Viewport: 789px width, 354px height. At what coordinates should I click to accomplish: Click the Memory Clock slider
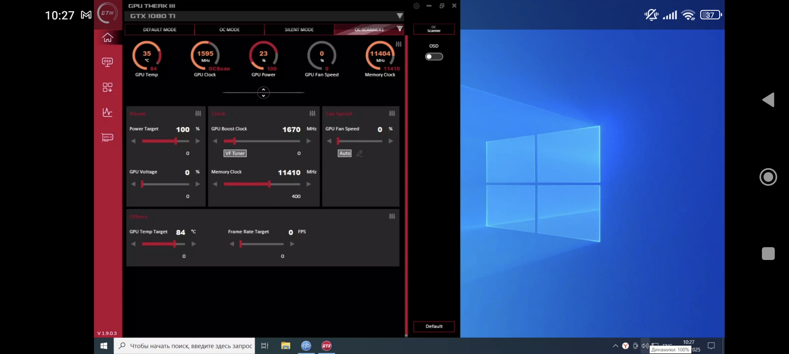pyautogui.click(x=262, y=184)
